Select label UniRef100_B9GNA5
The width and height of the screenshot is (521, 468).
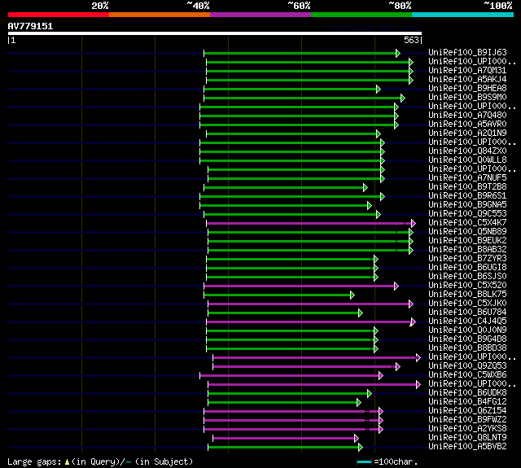[x=467, y=205]
